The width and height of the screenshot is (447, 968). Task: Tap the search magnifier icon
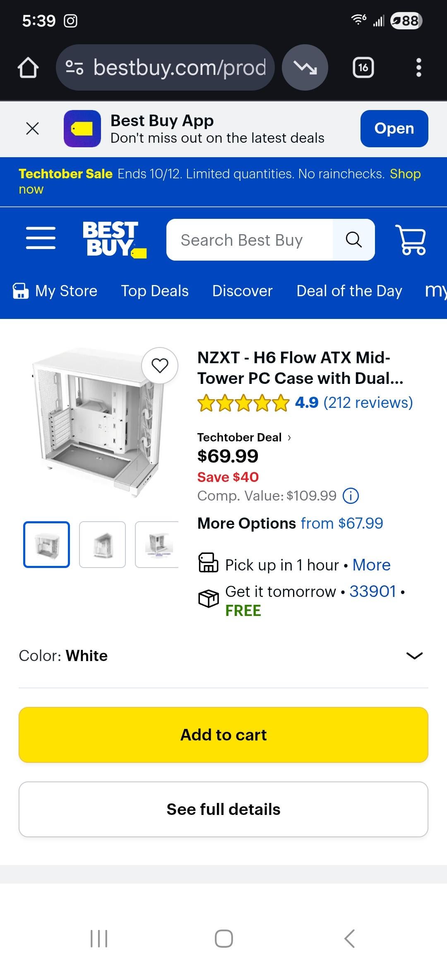tap(353, 240)
